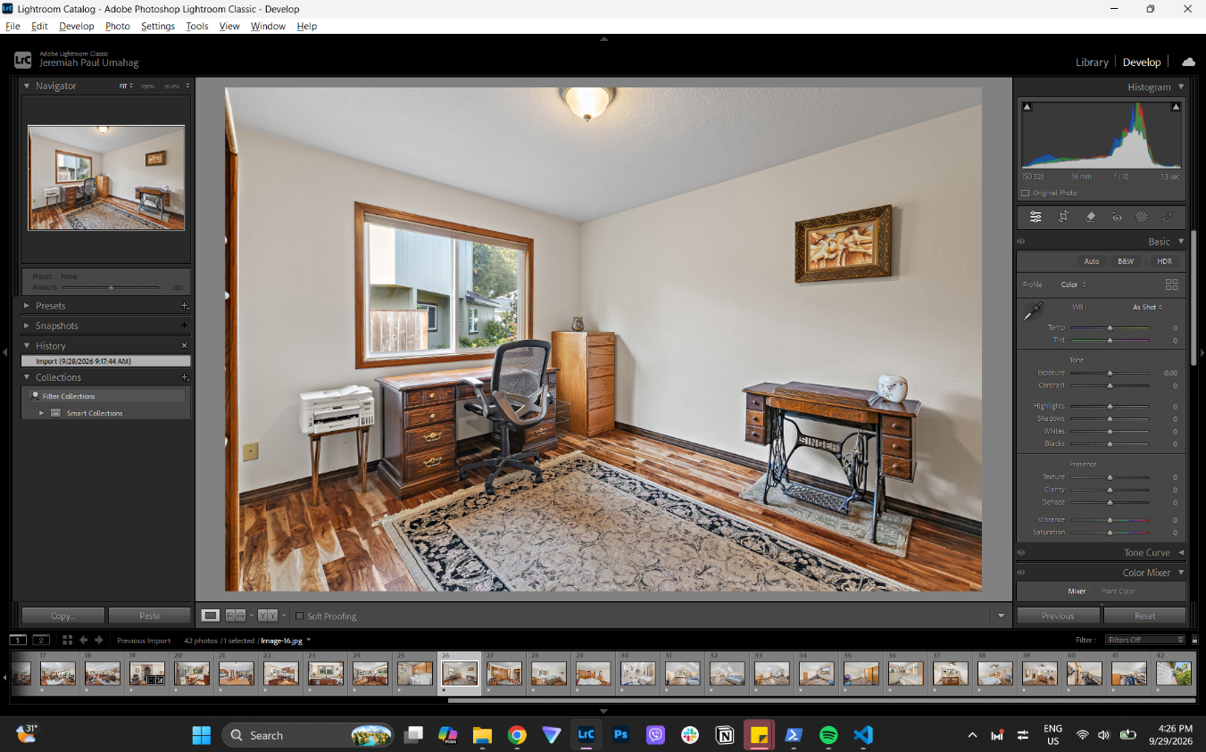Go forward using the filmstrip right arrow
The width and height of the screenshot is (1206, 752).
[x=98, y=640]
